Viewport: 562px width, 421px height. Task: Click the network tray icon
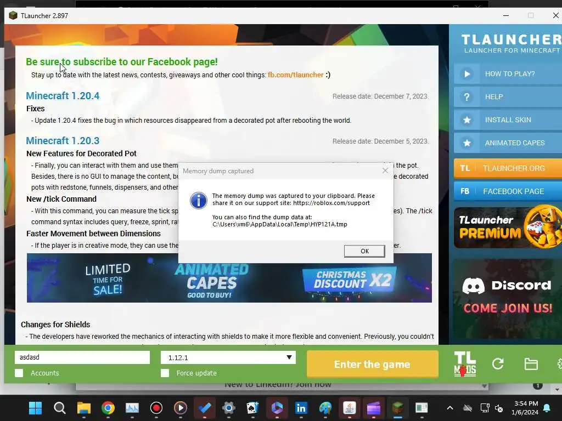(x=485, y=408)
